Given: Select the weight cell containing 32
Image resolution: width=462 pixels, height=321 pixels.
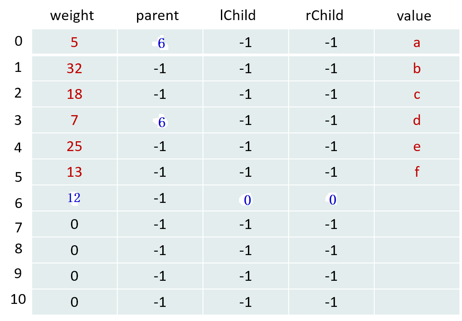Looking at the screenshot, I should [x=75, y=68].
